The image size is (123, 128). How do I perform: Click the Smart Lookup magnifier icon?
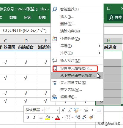click(55, 9)
